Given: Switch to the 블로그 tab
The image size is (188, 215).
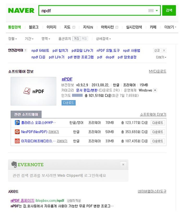Looking at the screenshot, I should click(34, 27).
